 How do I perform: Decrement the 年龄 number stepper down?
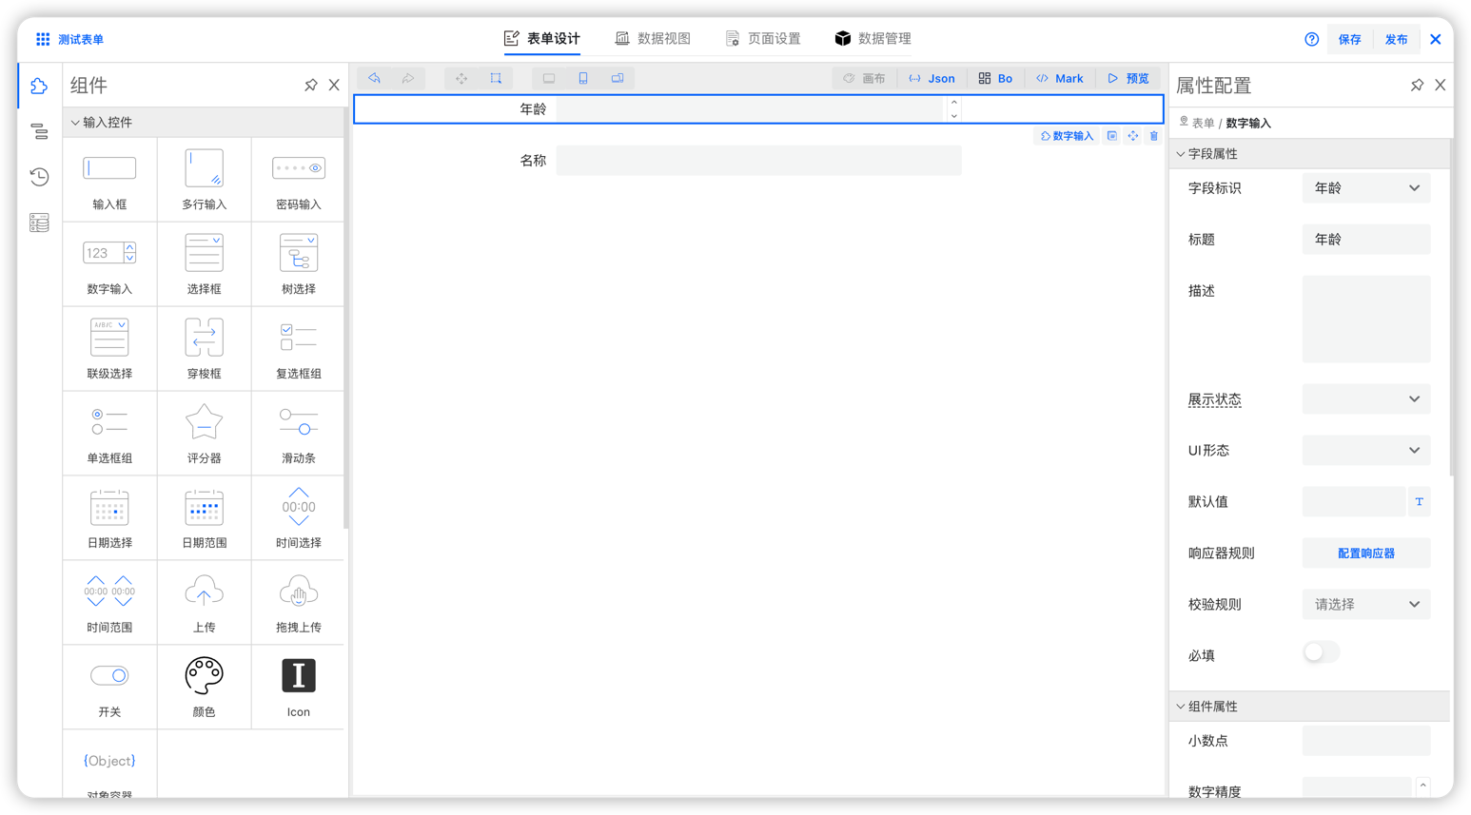point(953,116)
